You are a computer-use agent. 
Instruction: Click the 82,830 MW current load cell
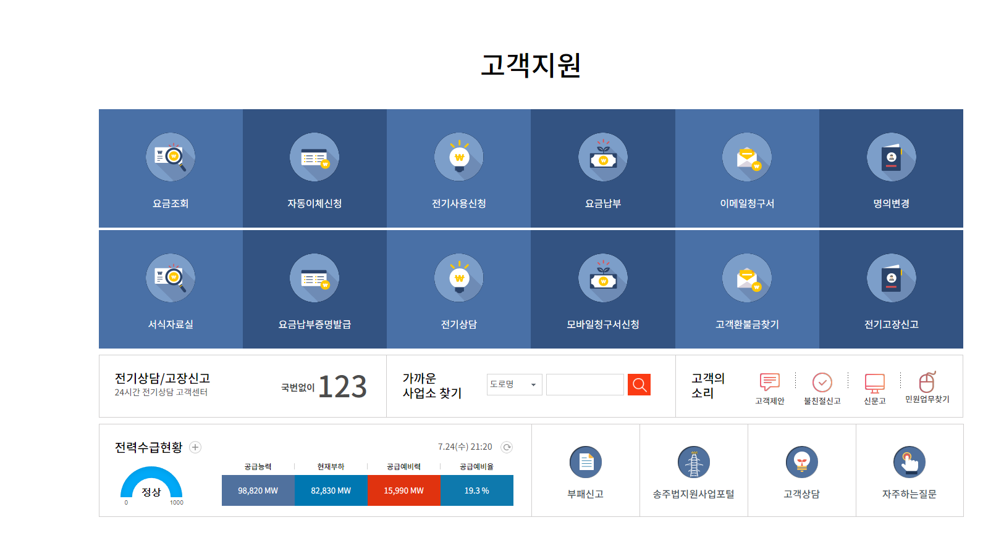[331, 490]
